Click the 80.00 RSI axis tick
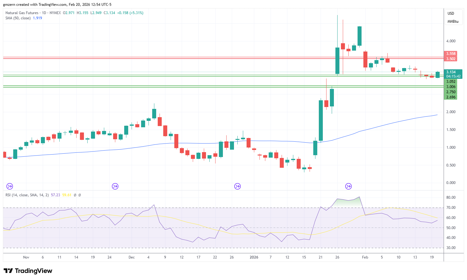 451,198
